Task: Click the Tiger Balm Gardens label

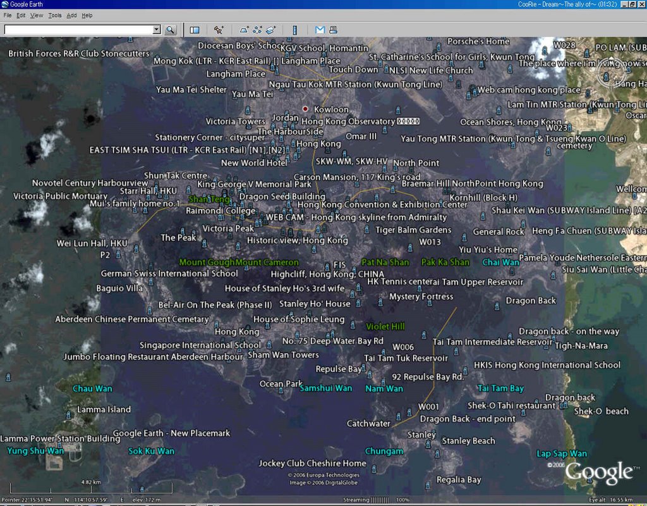Action: click(x=413, y=230)
